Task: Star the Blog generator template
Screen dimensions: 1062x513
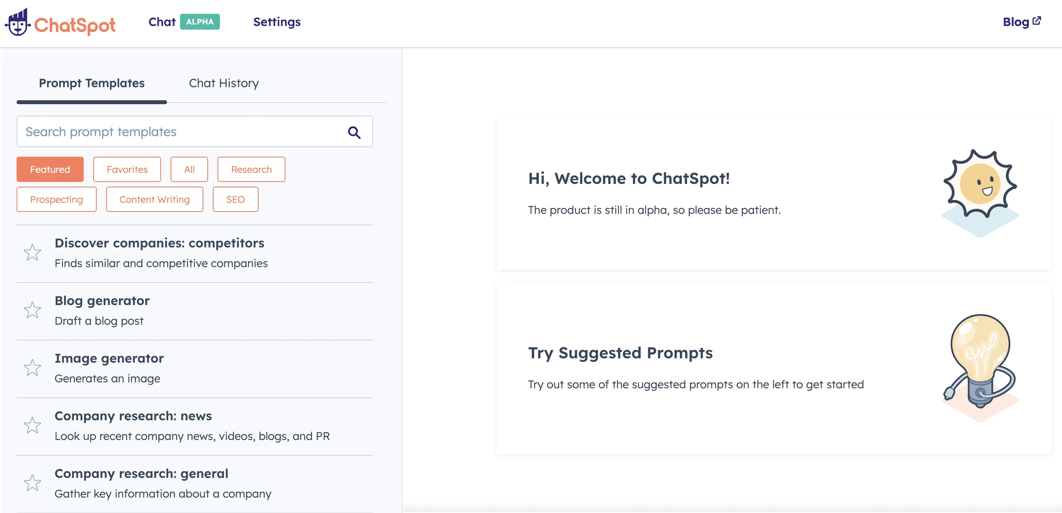Action: pyautogui.click(x=32, y=310)
